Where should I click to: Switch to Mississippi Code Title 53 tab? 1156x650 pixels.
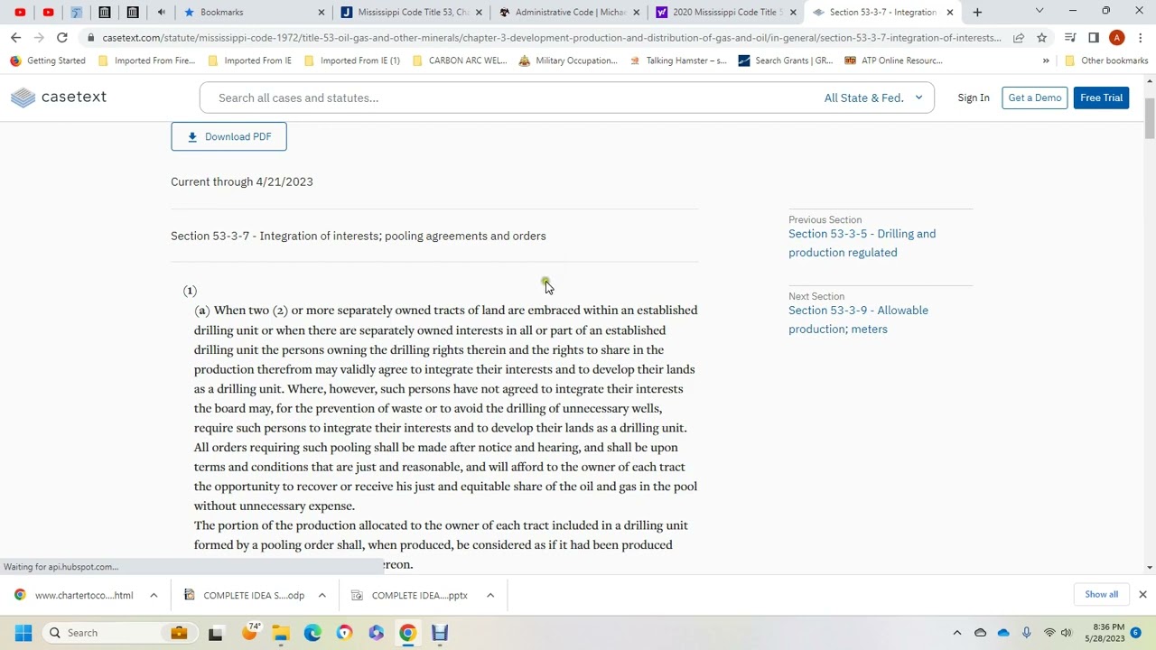411,12
